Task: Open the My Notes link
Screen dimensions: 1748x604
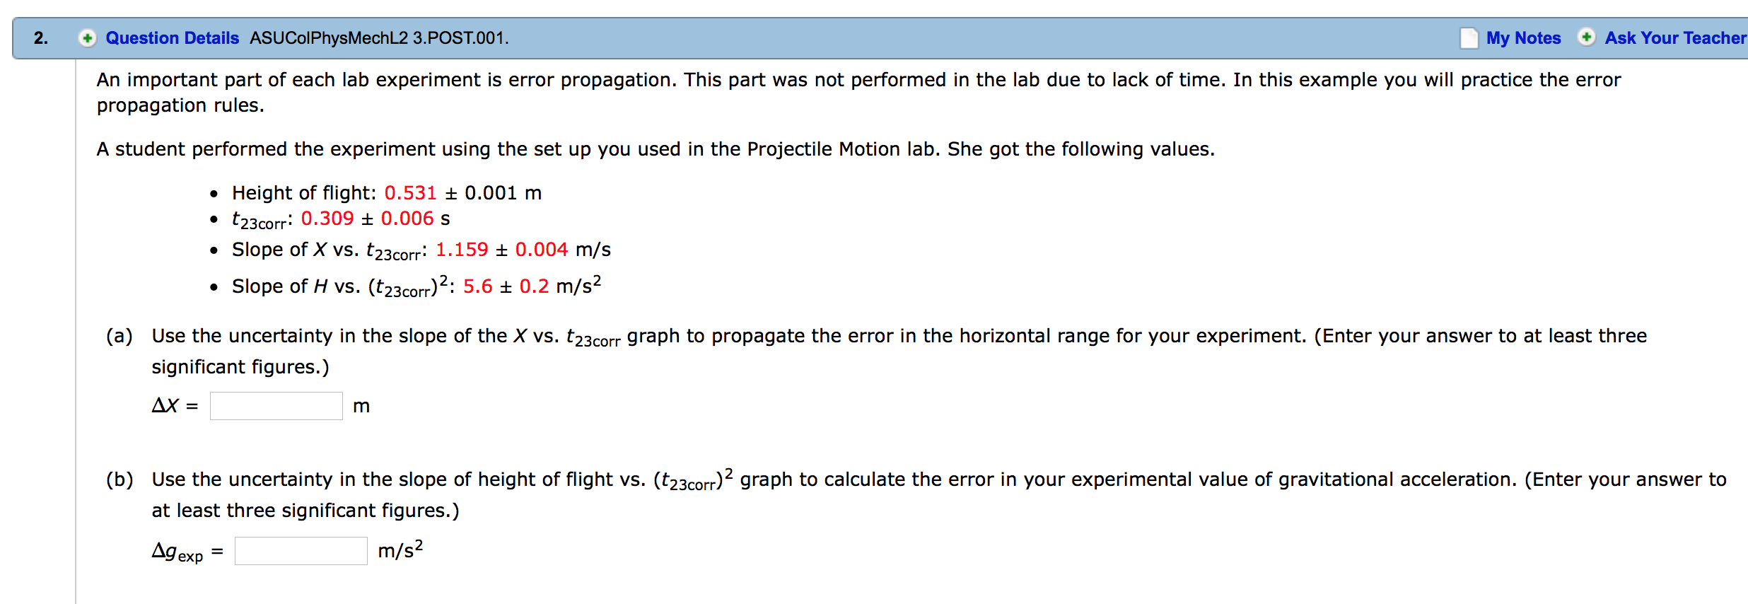Action: [1523, 38]
